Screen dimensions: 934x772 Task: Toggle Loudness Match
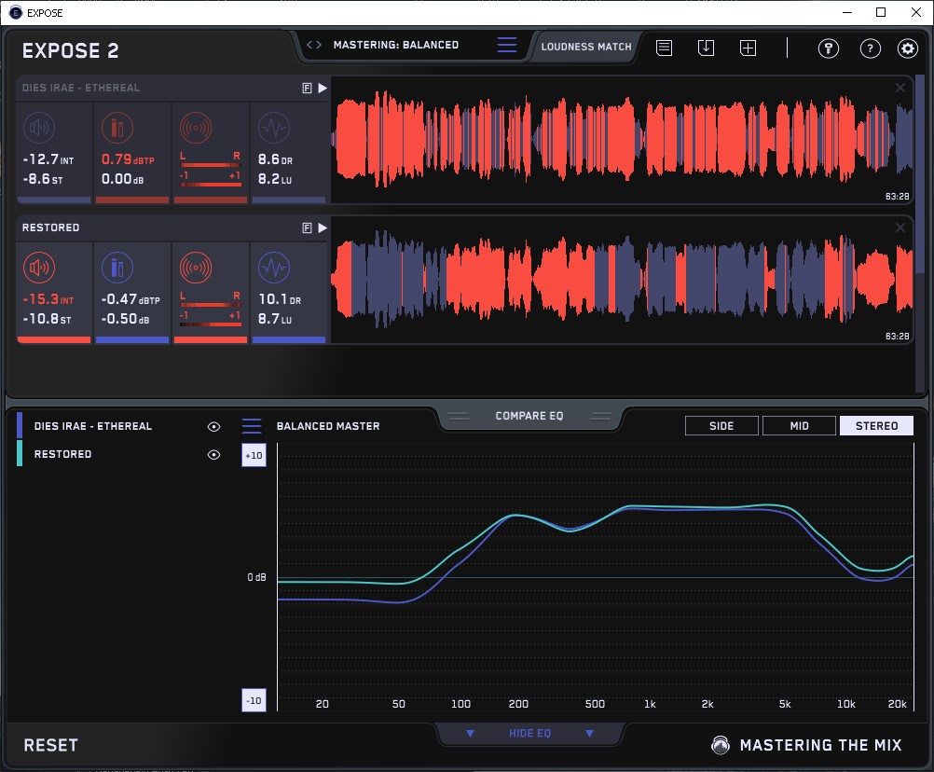586,47
